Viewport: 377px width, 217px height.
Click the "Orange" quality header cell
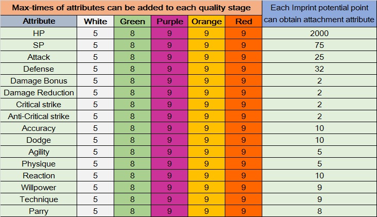click(x=206, y=22)
